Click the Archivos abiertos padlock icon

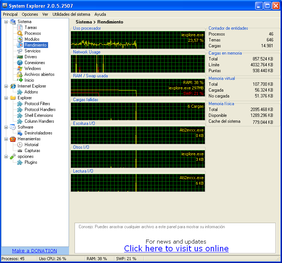point(19,74)
